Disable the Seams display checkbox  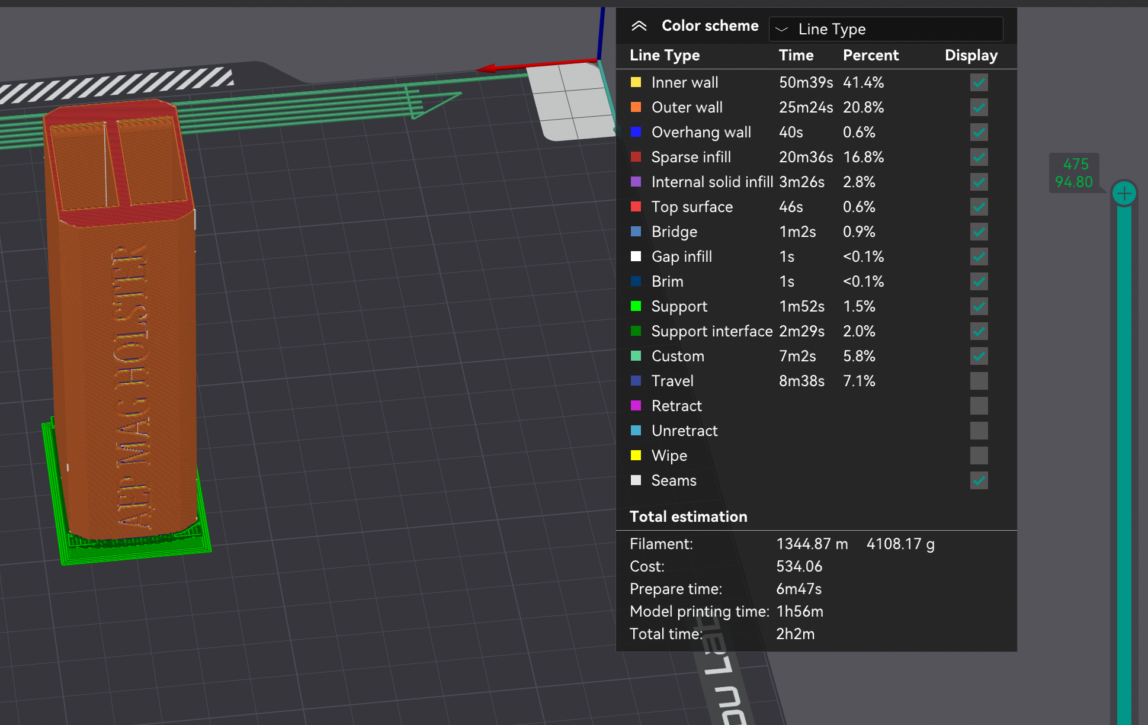click(x=978, y=480)
